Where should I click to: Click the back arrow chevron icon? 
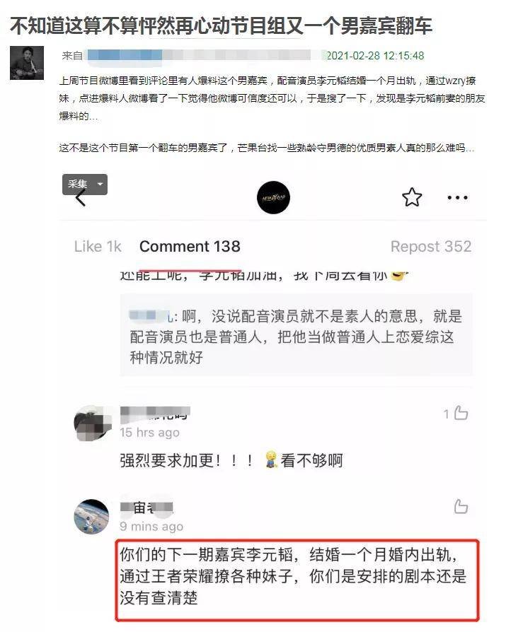point(81,198)
